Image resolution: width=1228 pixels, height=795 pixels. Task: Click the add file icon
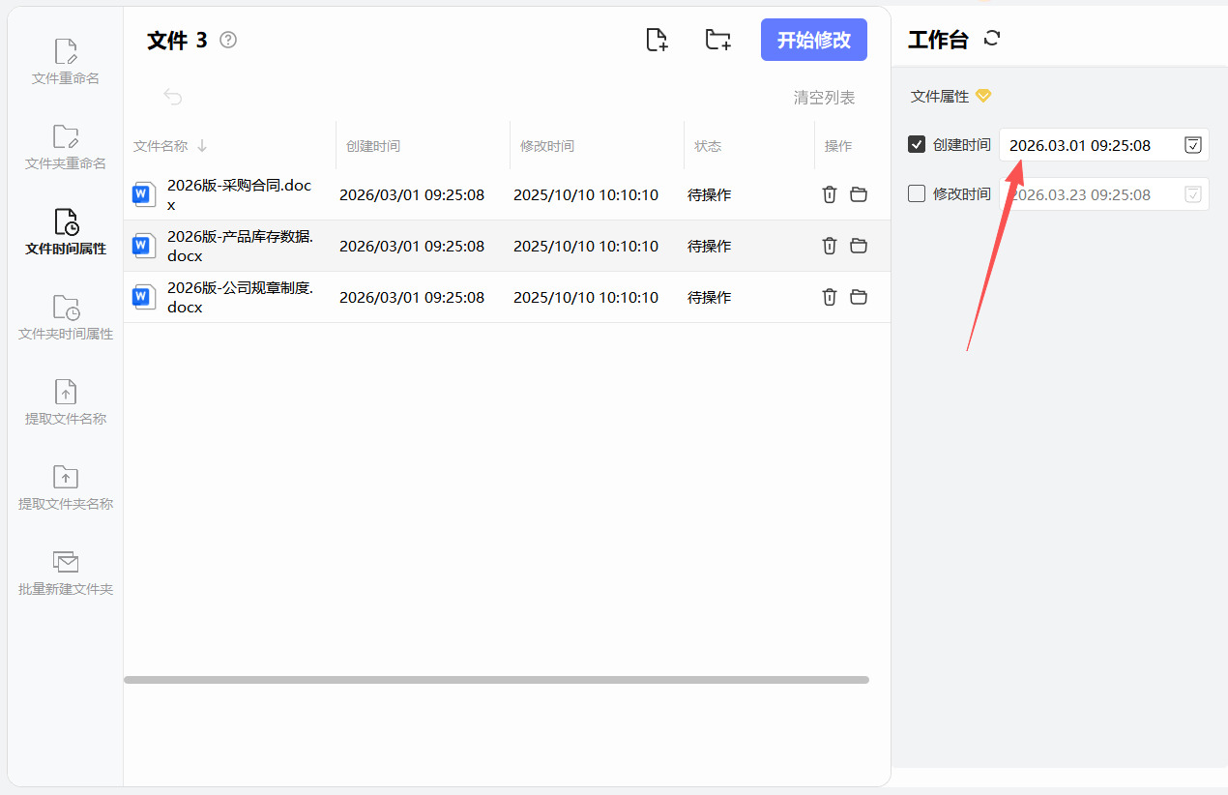coord(657,40)
